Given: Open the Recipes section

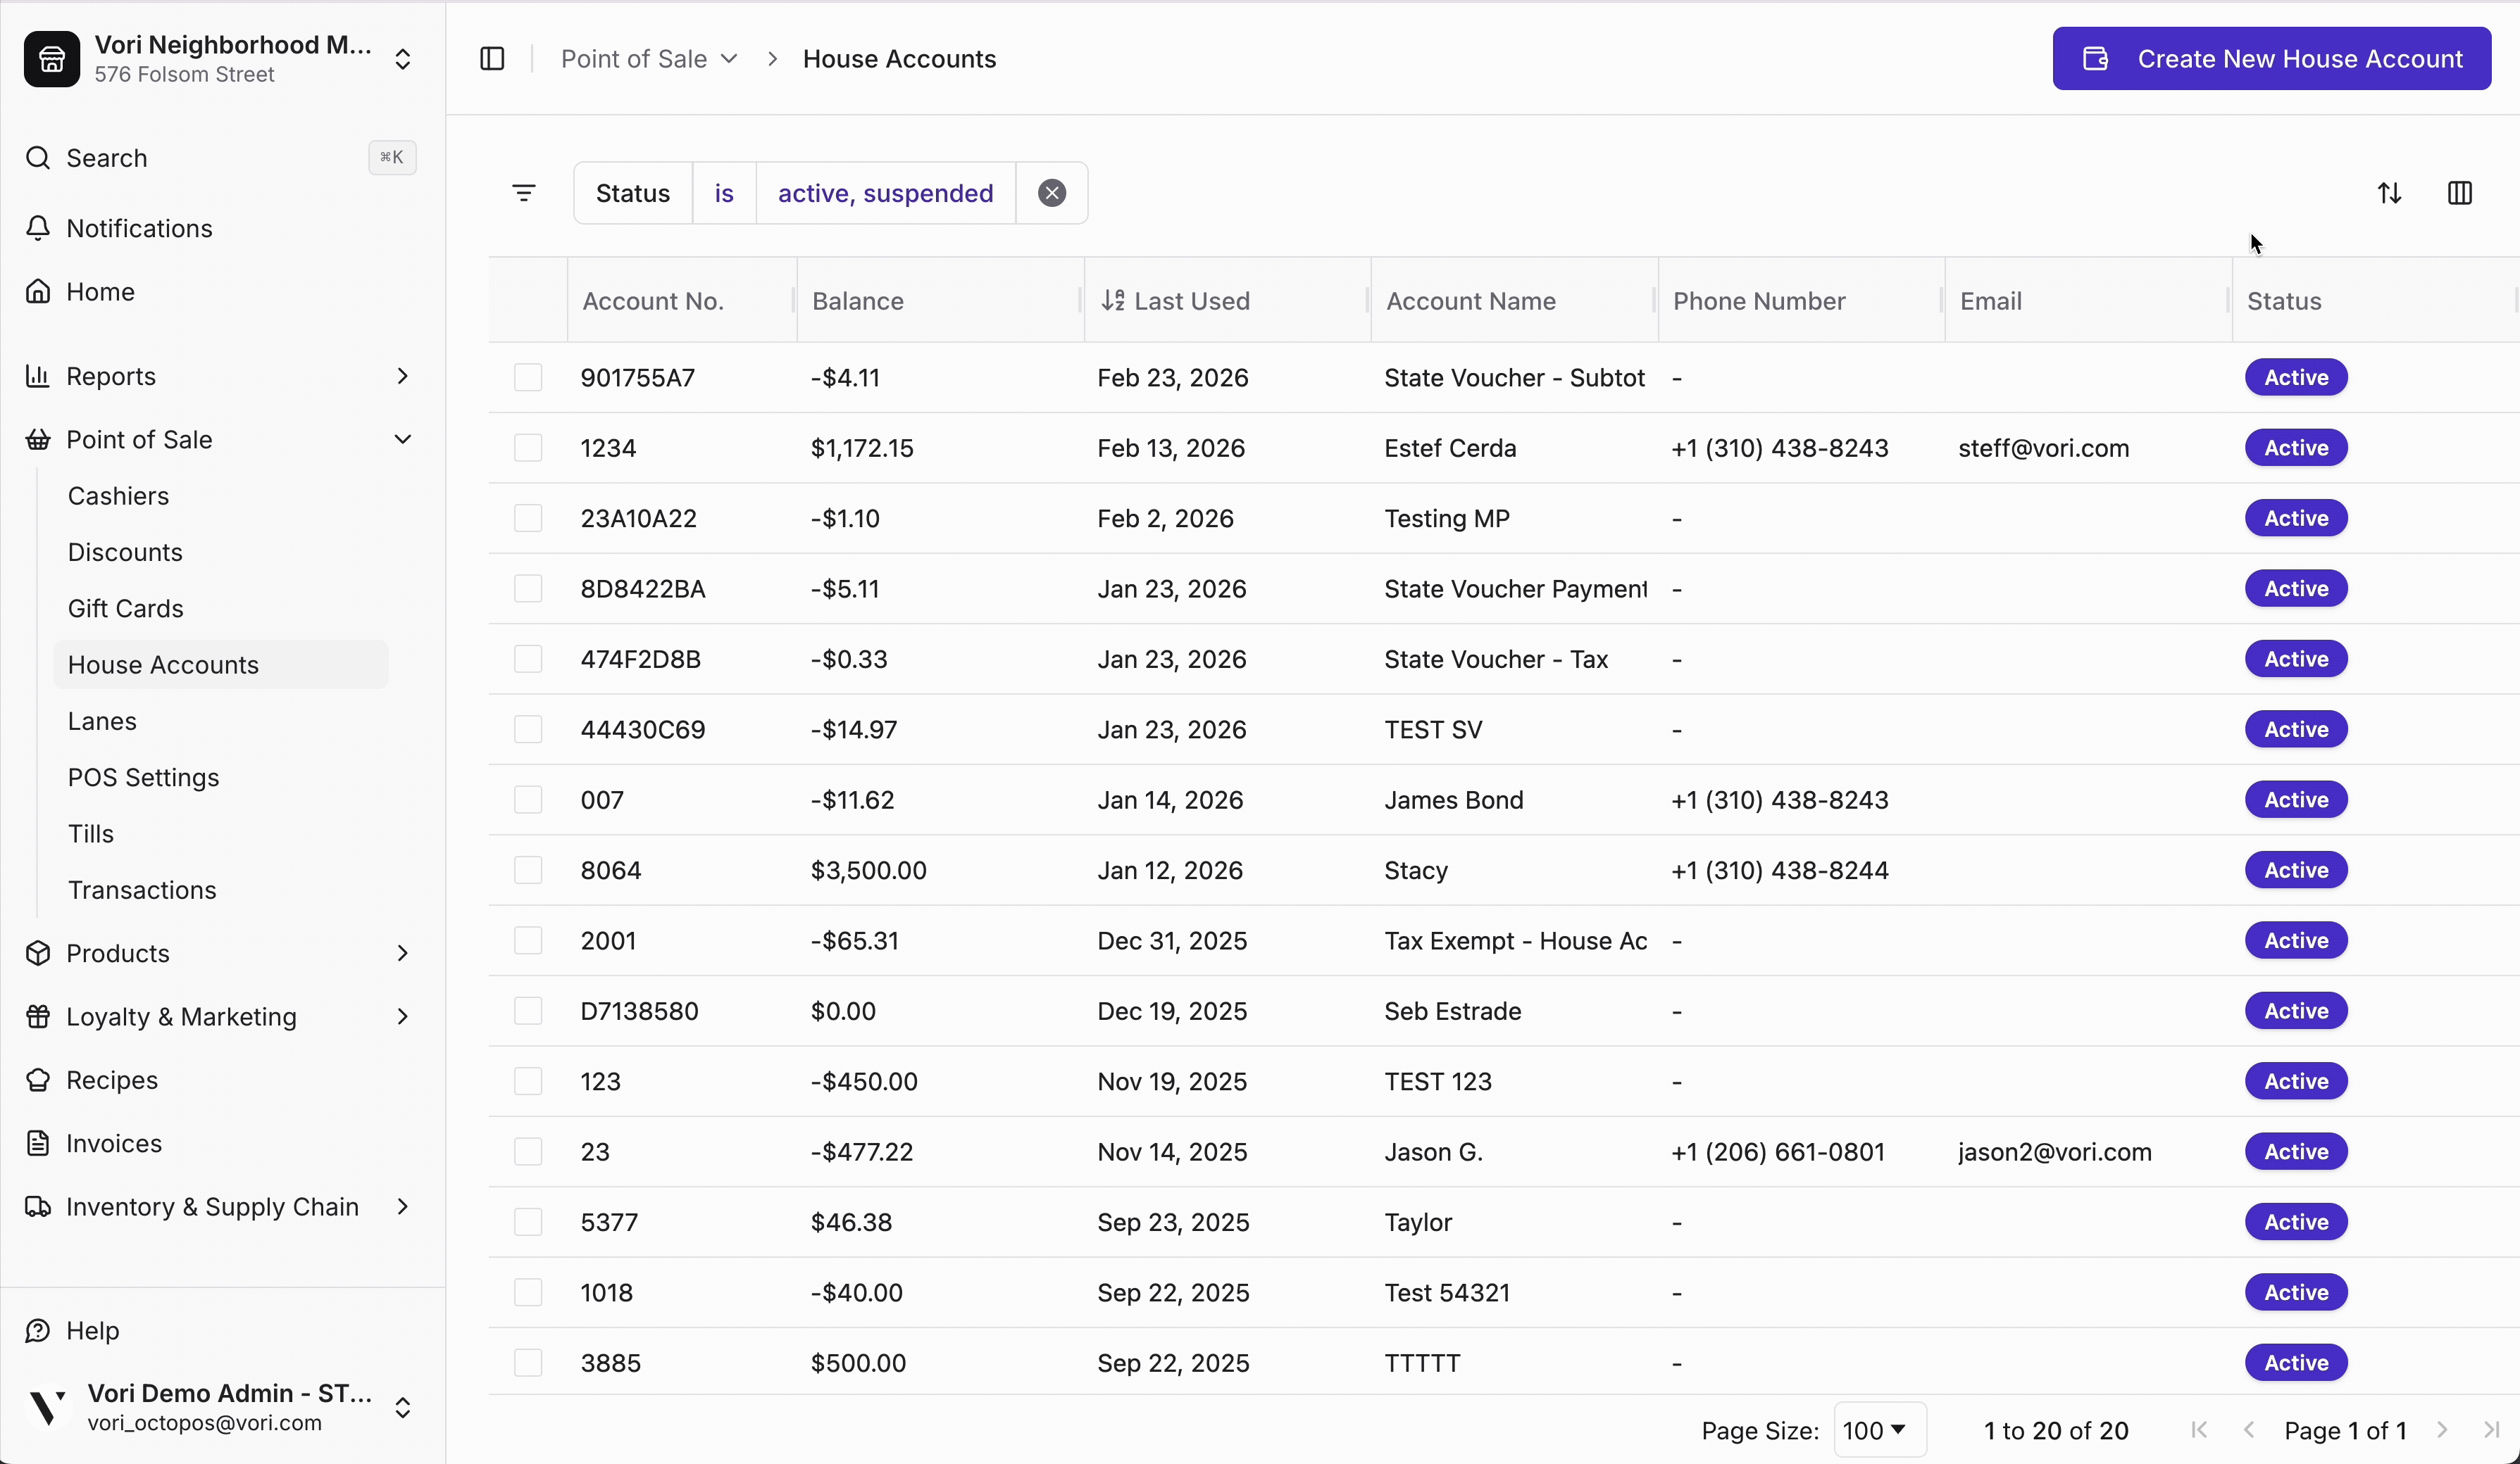Looking at the screenshot, I should (x=112, y=1080).
